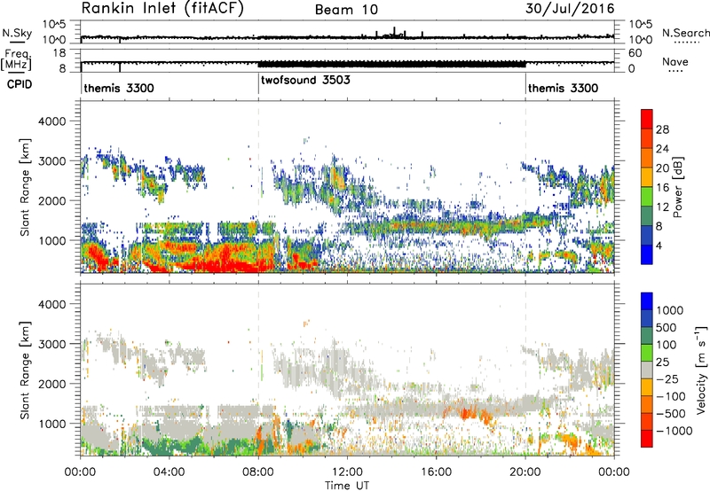The height and width of the screenshot is (491, 710).
Task: Select the '12:00' time tick label
Action: click(x=347, y=472)
